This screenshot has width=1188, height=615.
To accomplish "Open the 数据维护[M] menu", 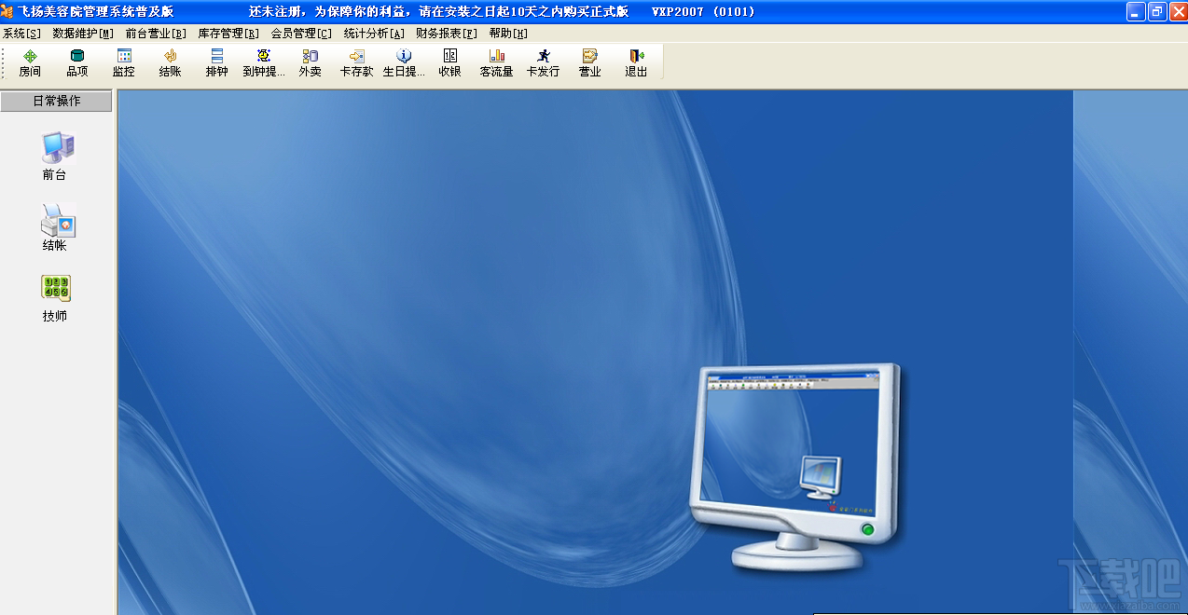I will point(83,33).
